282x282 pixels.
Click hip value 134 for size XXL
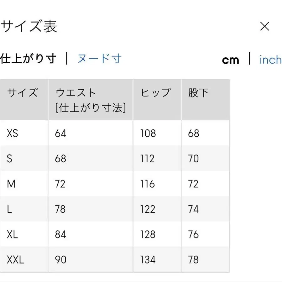pyautogui.click(x=147, y=260)
